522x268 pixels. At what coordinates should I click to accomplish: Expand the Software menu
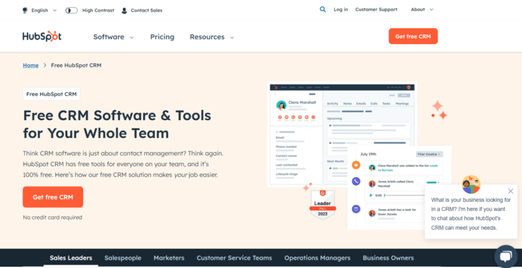click(113, 37)
